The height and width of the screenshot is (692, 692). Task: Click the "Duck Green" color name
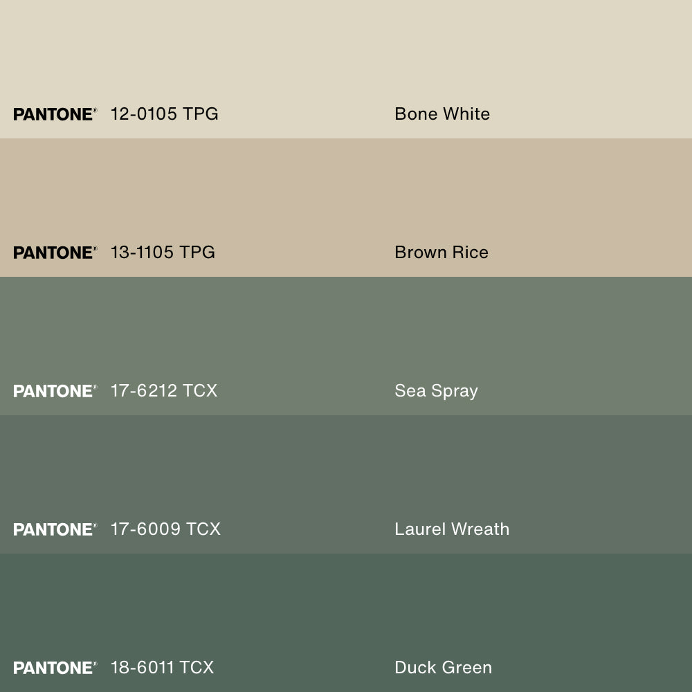tap(443, 668)
